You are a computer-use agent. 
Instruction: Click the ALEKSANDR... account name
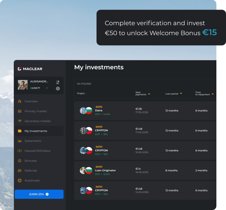pyautogui.click(x=39, y=82)
